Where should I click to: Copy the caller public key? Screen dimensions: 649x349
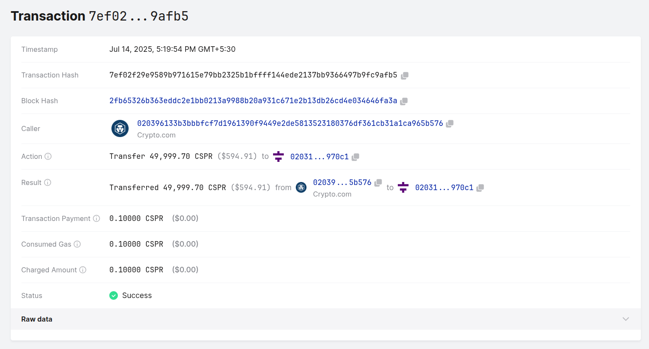pyautogui.click(x=450, y=124)
